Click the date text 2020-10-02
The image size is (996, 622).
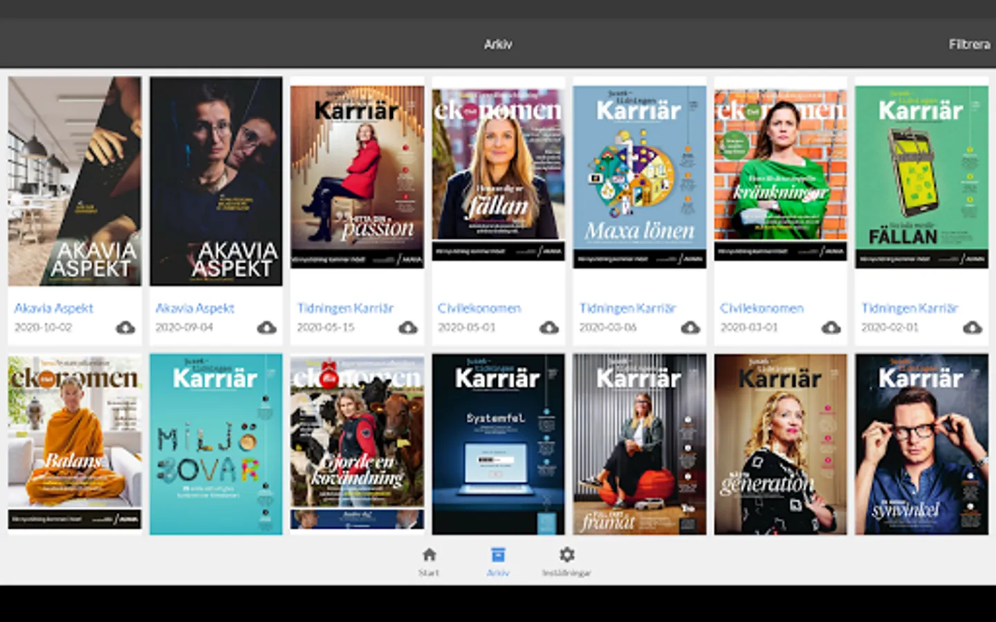coord(43,328)
